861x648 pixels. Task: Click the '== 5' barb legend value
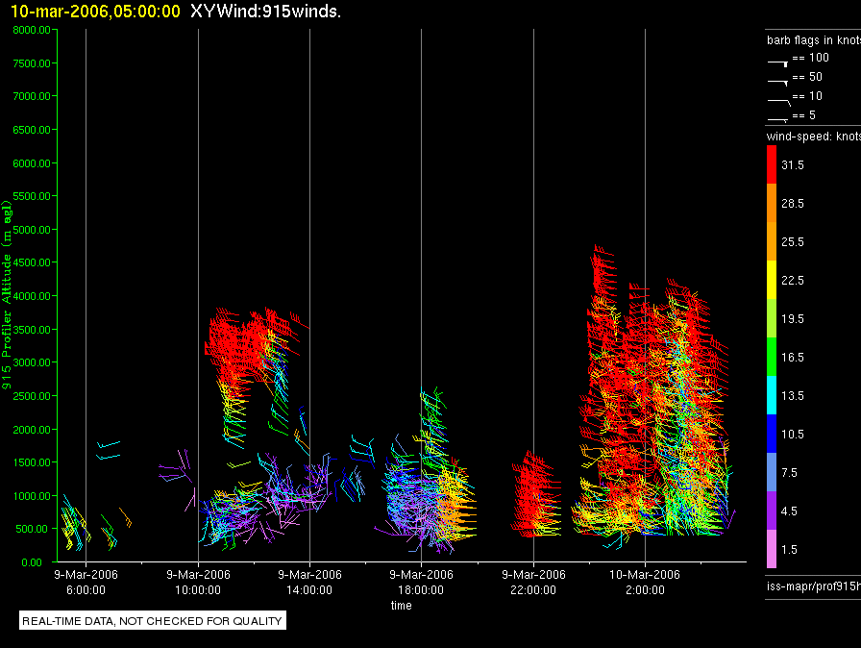(804, 115)
